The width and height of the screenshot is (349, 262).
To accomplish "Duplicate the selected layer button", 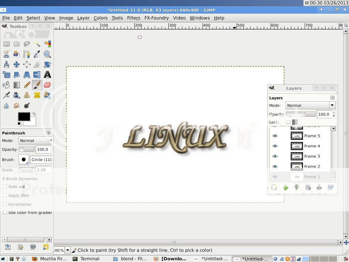I will tap(308, 187).
